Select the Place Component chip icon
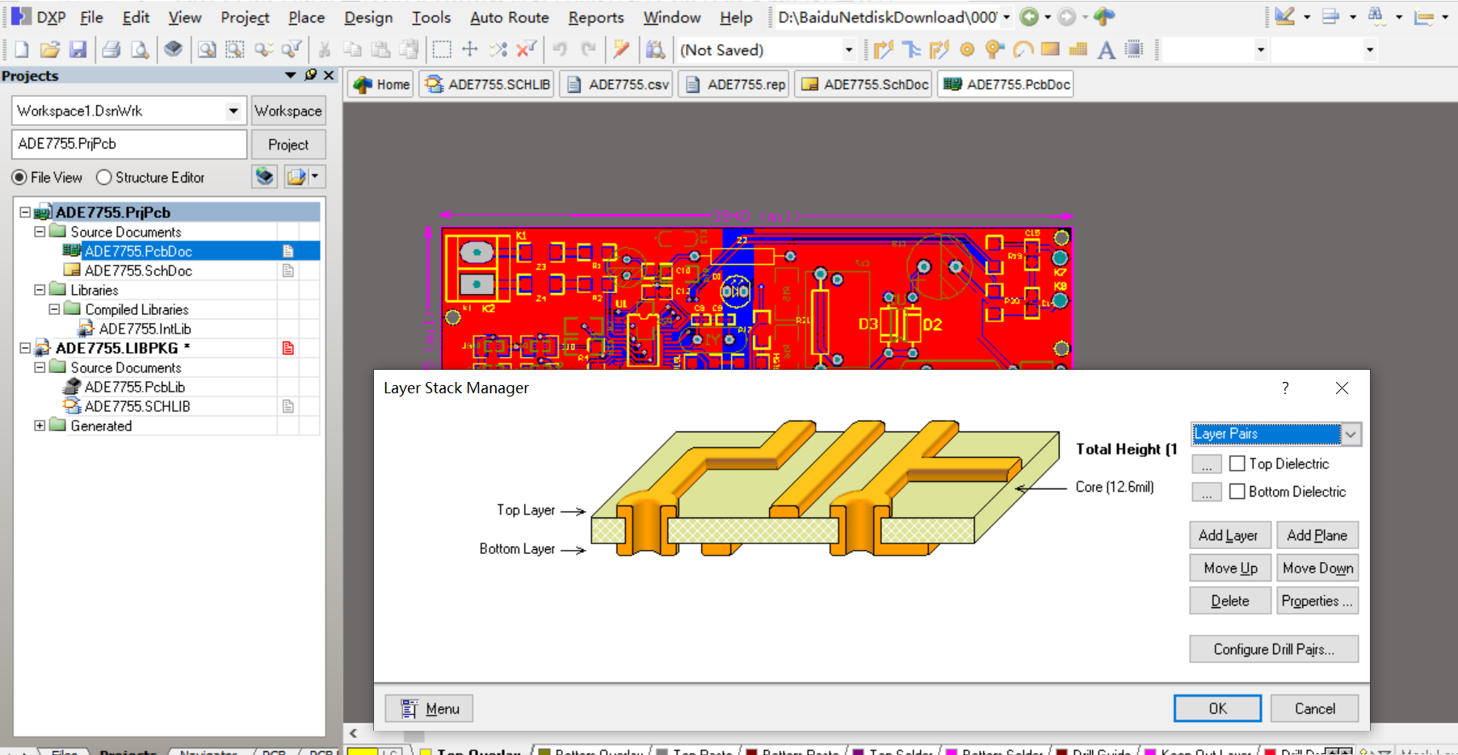 coord(1134,50)
